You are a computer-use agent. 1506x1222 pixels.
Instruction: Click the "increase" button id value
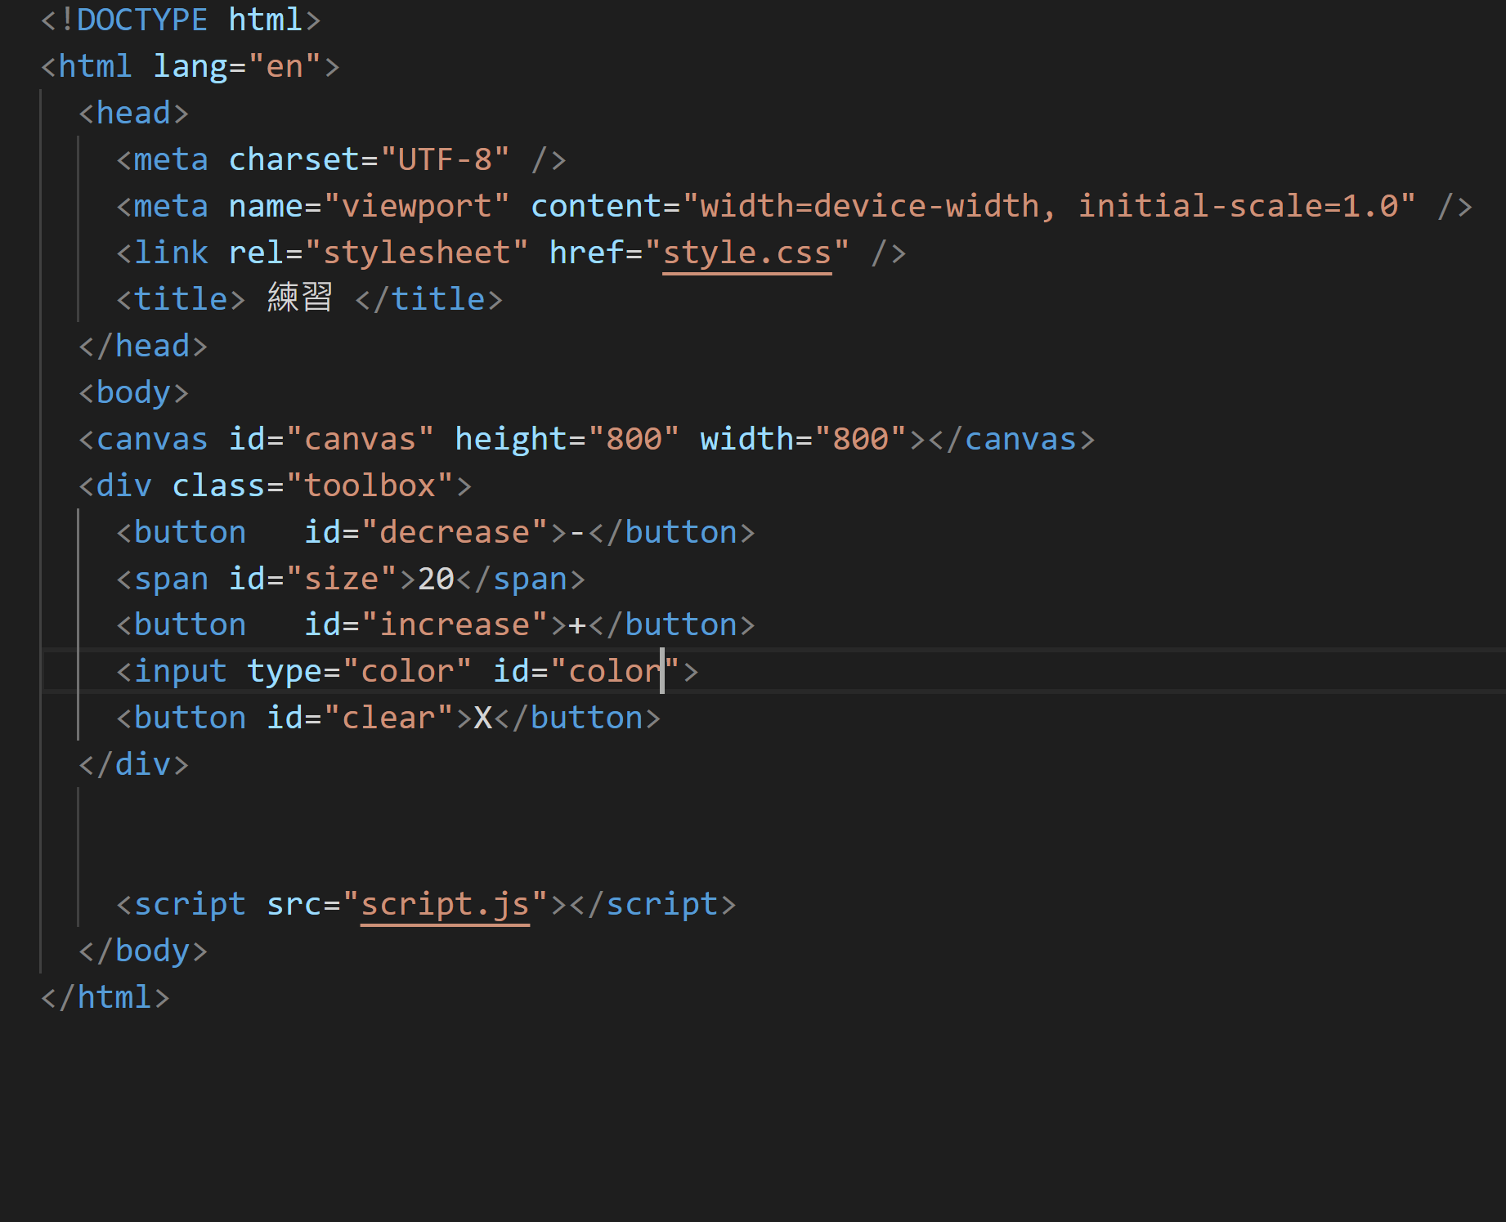(x=454, y=625)
